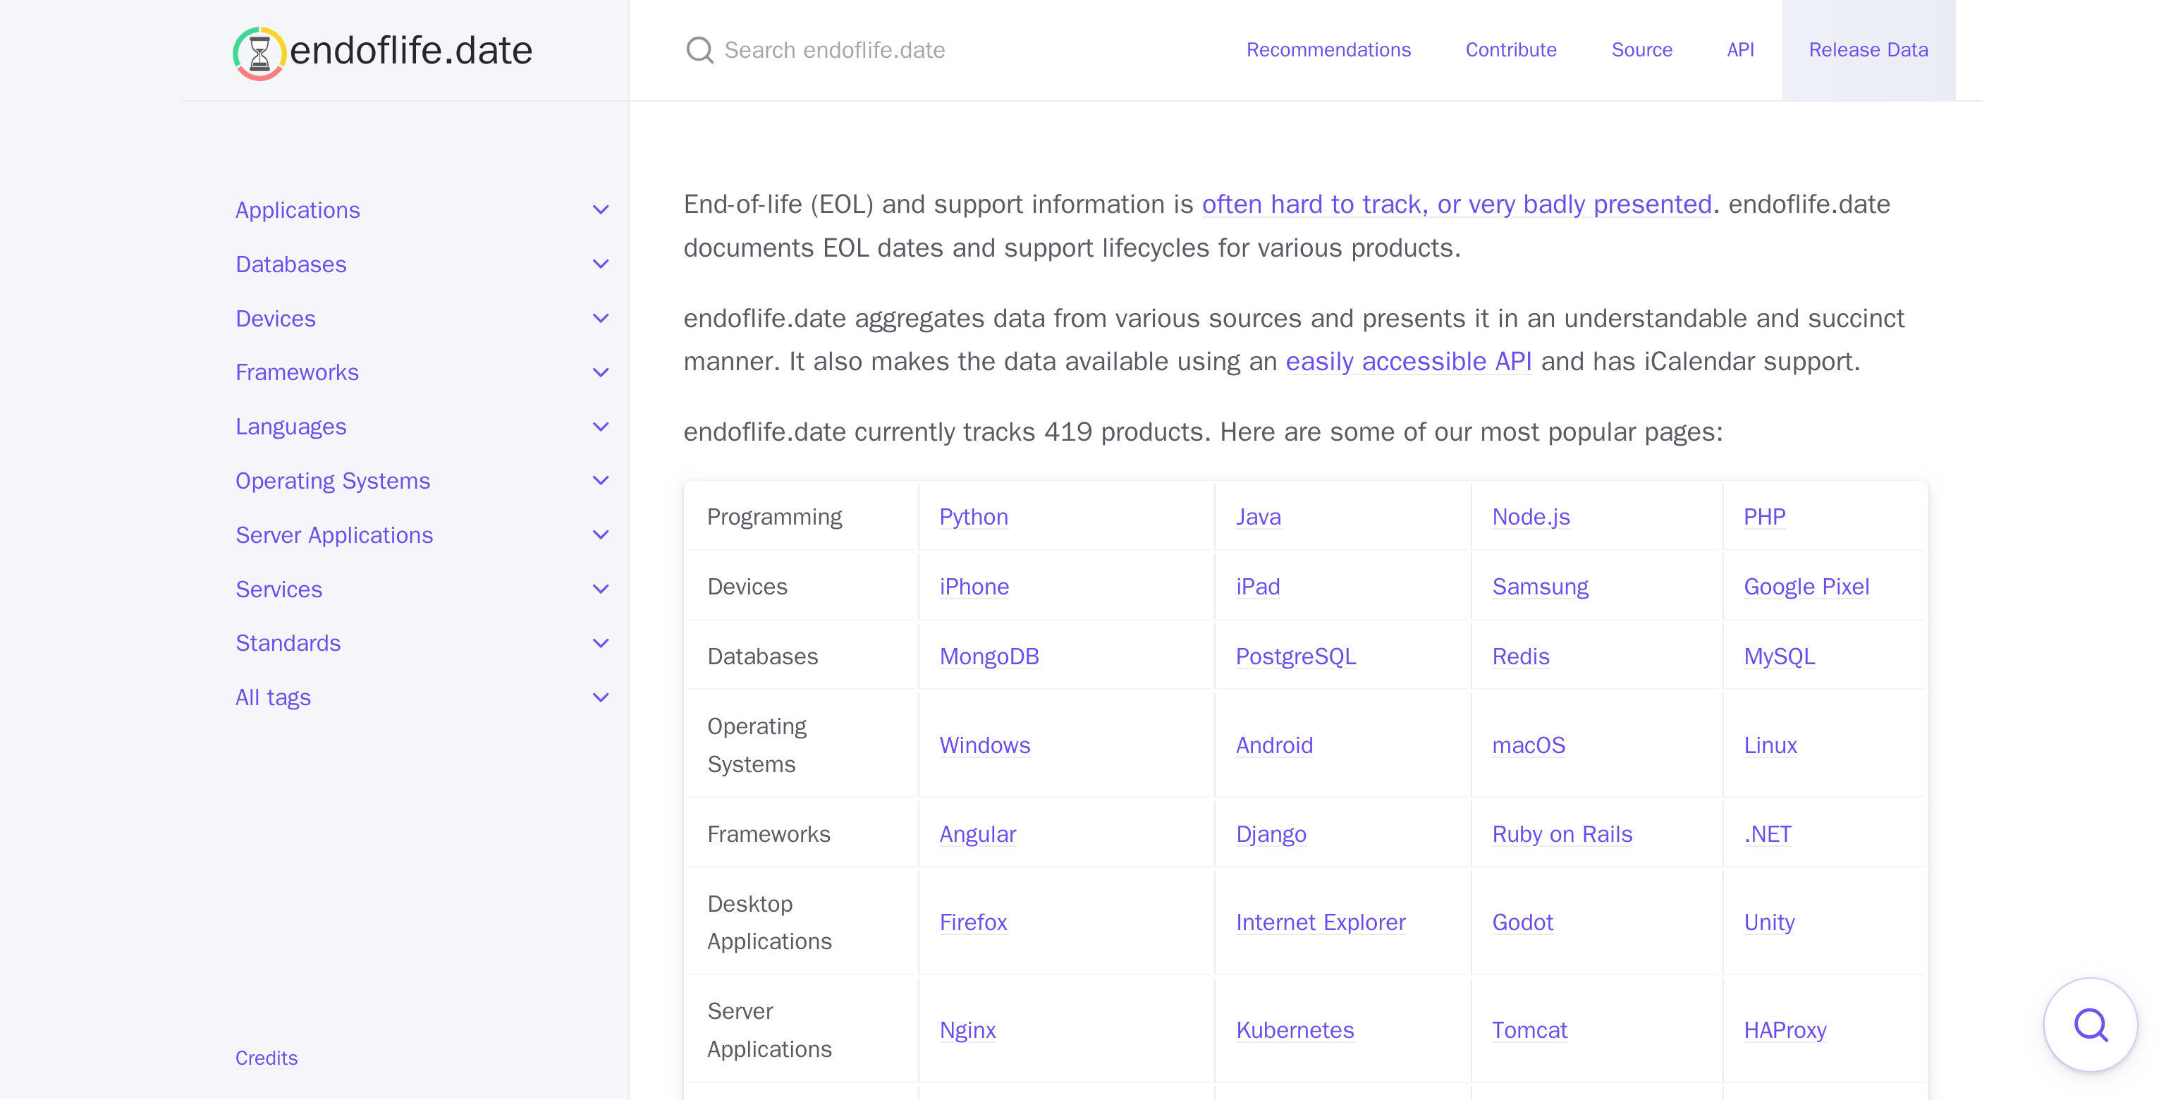Image resolution: width=2166 pixels, height=1100 pixels.
Task: Expand the Operating Systems chevron arrow
Action: (x=600, y=480)
